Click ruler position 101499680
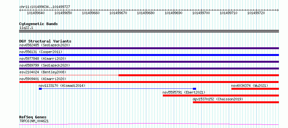 (x=146, y=13)
